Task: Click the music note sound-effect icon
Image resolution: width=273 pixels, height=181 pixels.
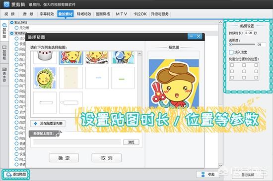Action: [x=59, y=134]
